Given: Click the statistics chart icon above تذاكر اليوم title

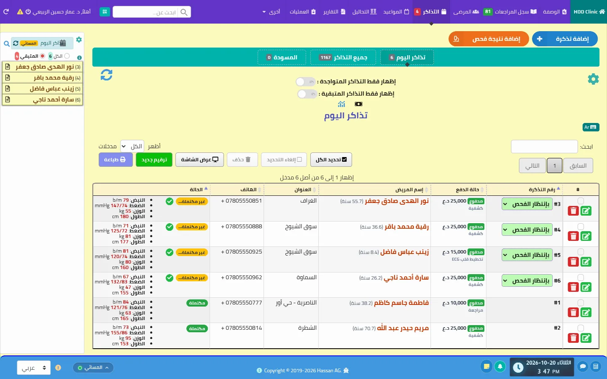Looking at the screenshot, I should coord(341,104).
